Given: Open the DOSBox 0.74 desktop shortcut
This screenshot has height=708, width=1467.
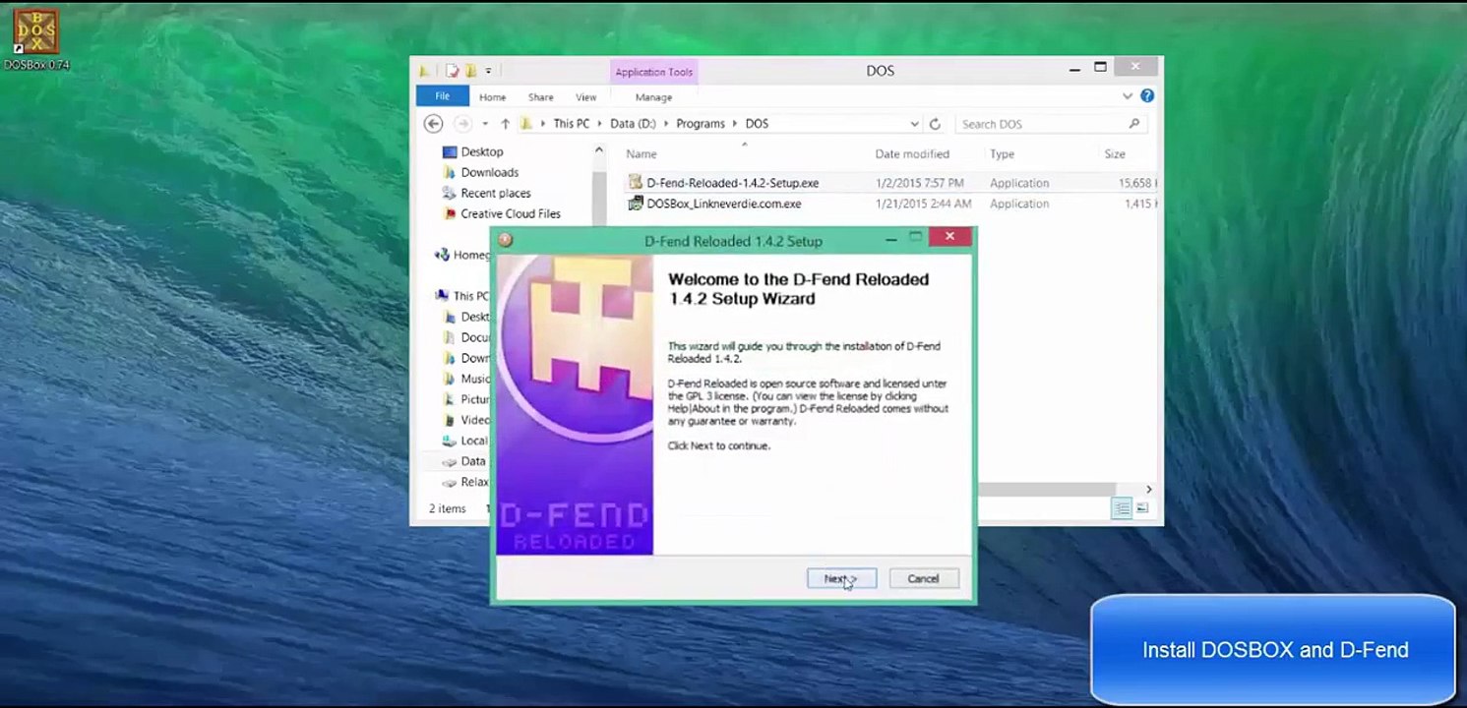Looking at the screenshot, I should (x=36, y=38).
